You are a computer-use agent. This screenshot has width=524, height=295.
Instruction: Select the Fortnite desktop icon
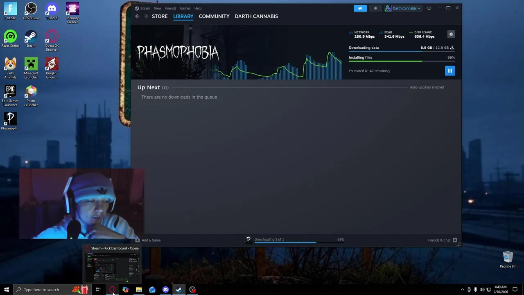pos(10,11)
